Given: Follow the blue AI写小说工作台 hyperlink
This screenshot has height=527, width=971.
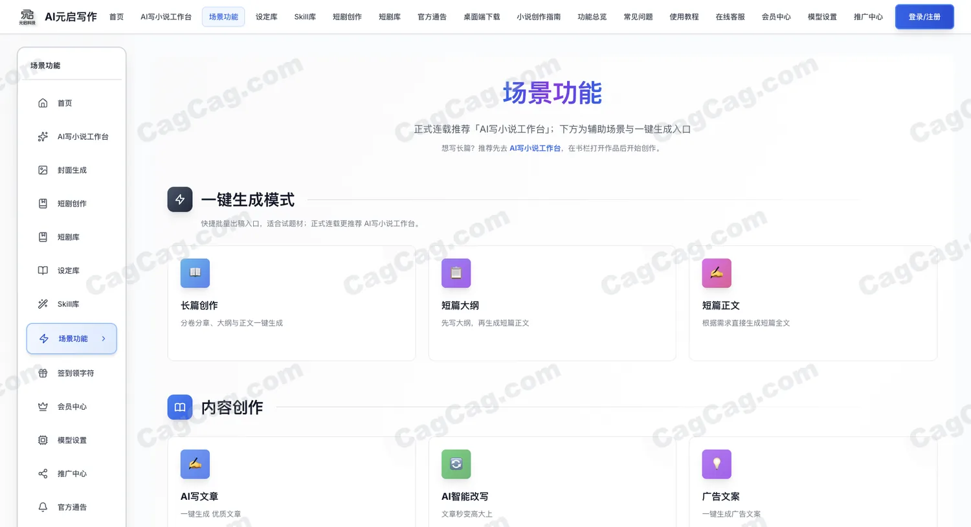Looking at the screenshot, I should 535,148.
